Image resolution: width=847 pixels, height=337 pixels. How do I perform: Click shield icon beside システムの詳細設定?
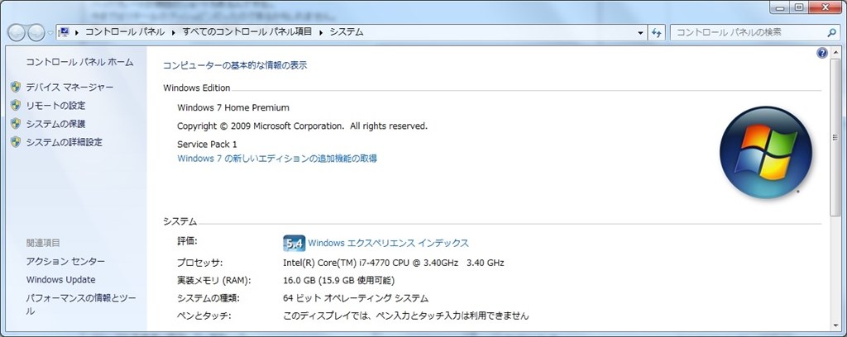pos(16,142)
